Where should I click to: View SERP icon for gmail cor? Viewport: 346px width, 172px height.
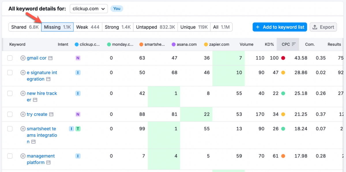pyautogui.click(x=50, y=58)
